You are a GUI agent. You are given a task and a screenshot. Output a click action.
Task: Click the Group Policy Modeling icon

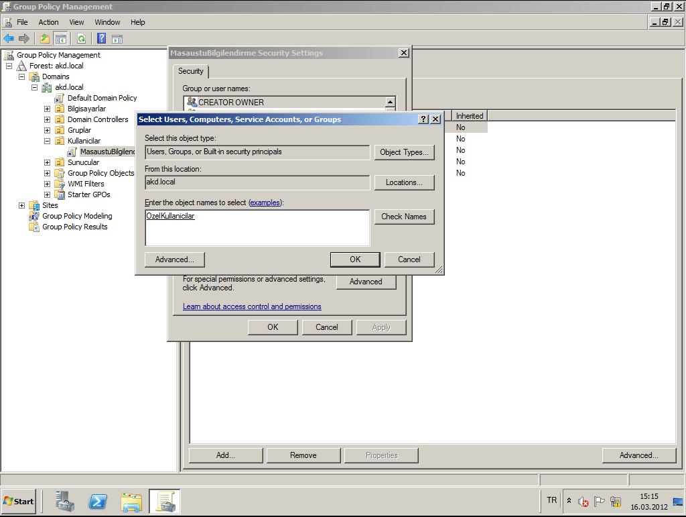click(34, 217)
